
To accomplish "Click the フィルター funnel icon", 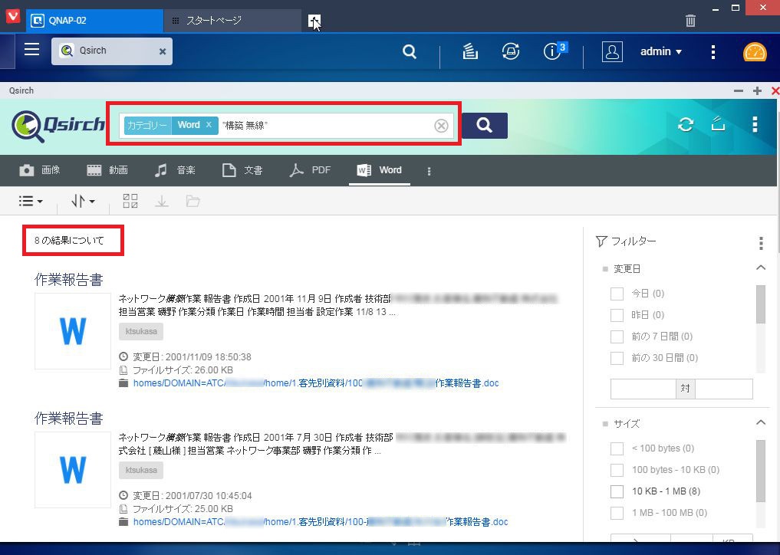I will (601, 241).
